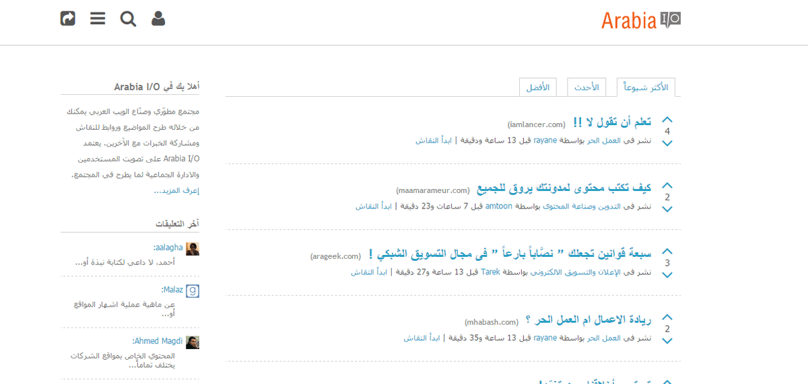Open aalagha's name in recent comments
The image size is (808, 384).
168,247
